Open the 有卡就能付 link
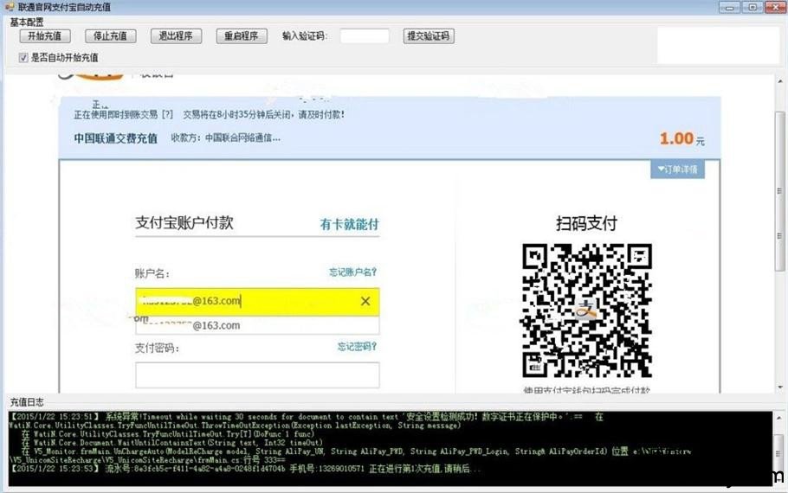 [349, 224]
